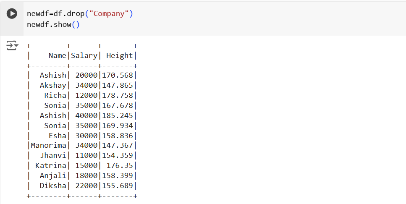406x204 pixels.
Task: Click the "Company" string in the code
Action: pyautogui.click(x=109, y=13)
